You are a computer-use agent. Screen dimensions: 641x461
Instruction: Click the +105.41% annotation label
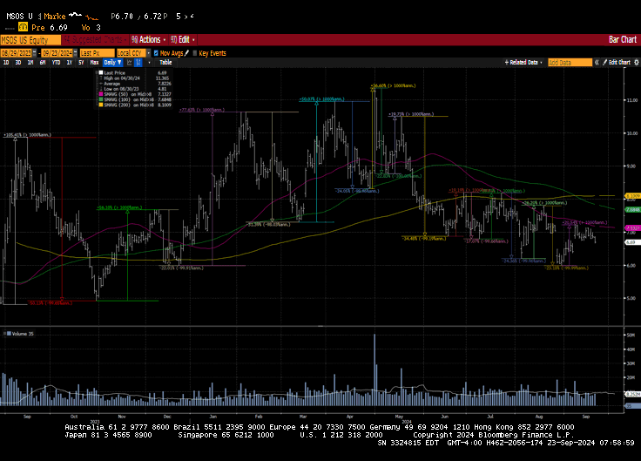point(27,134)
